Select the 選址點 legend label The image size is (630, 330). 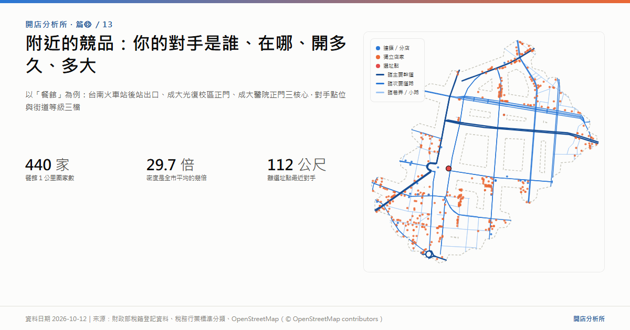(x=391, y=65)
